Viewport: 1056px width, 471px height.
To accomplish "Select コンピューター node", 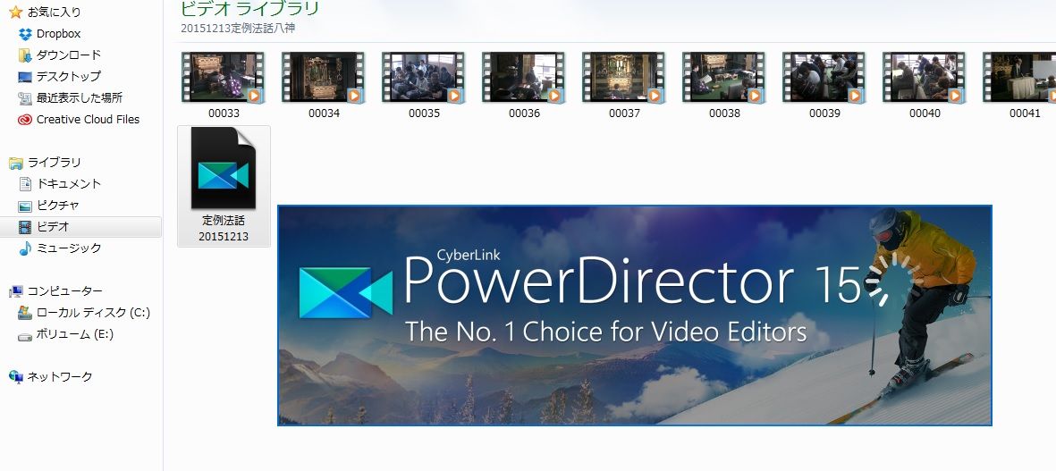I will pyautogui.click(x=64, y=291).
